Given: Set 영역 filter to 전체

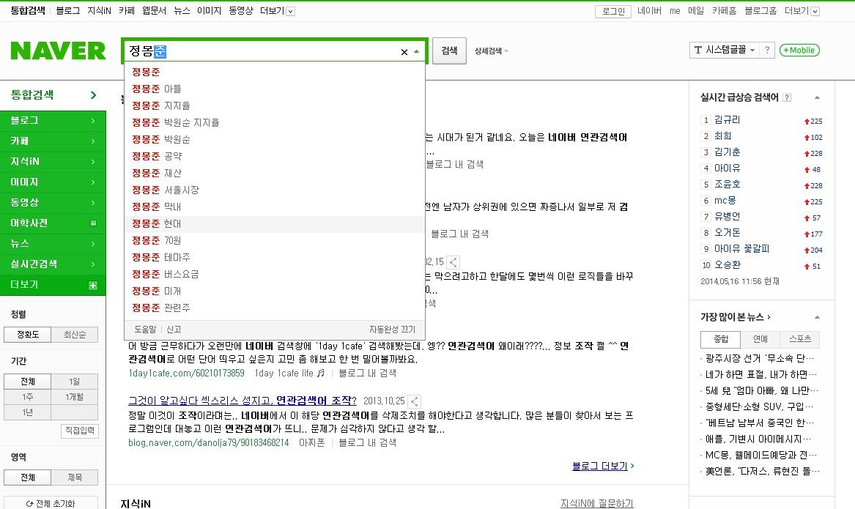Looking at the screenshot, I should (x=28, y=478).
